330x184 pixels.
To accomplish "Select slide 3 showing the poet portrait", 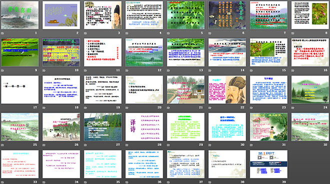I will [102, 15].
